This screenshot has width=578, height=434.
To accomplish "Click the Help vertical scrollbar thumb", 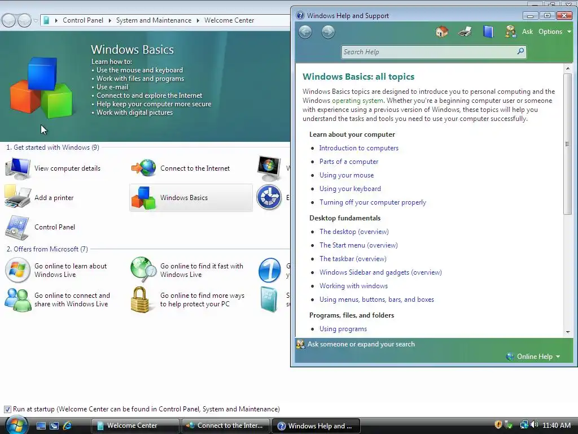I will click(x=568, y=144).
